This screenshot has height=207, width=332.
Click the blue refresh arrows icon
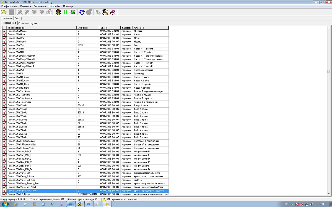[82, 12]
